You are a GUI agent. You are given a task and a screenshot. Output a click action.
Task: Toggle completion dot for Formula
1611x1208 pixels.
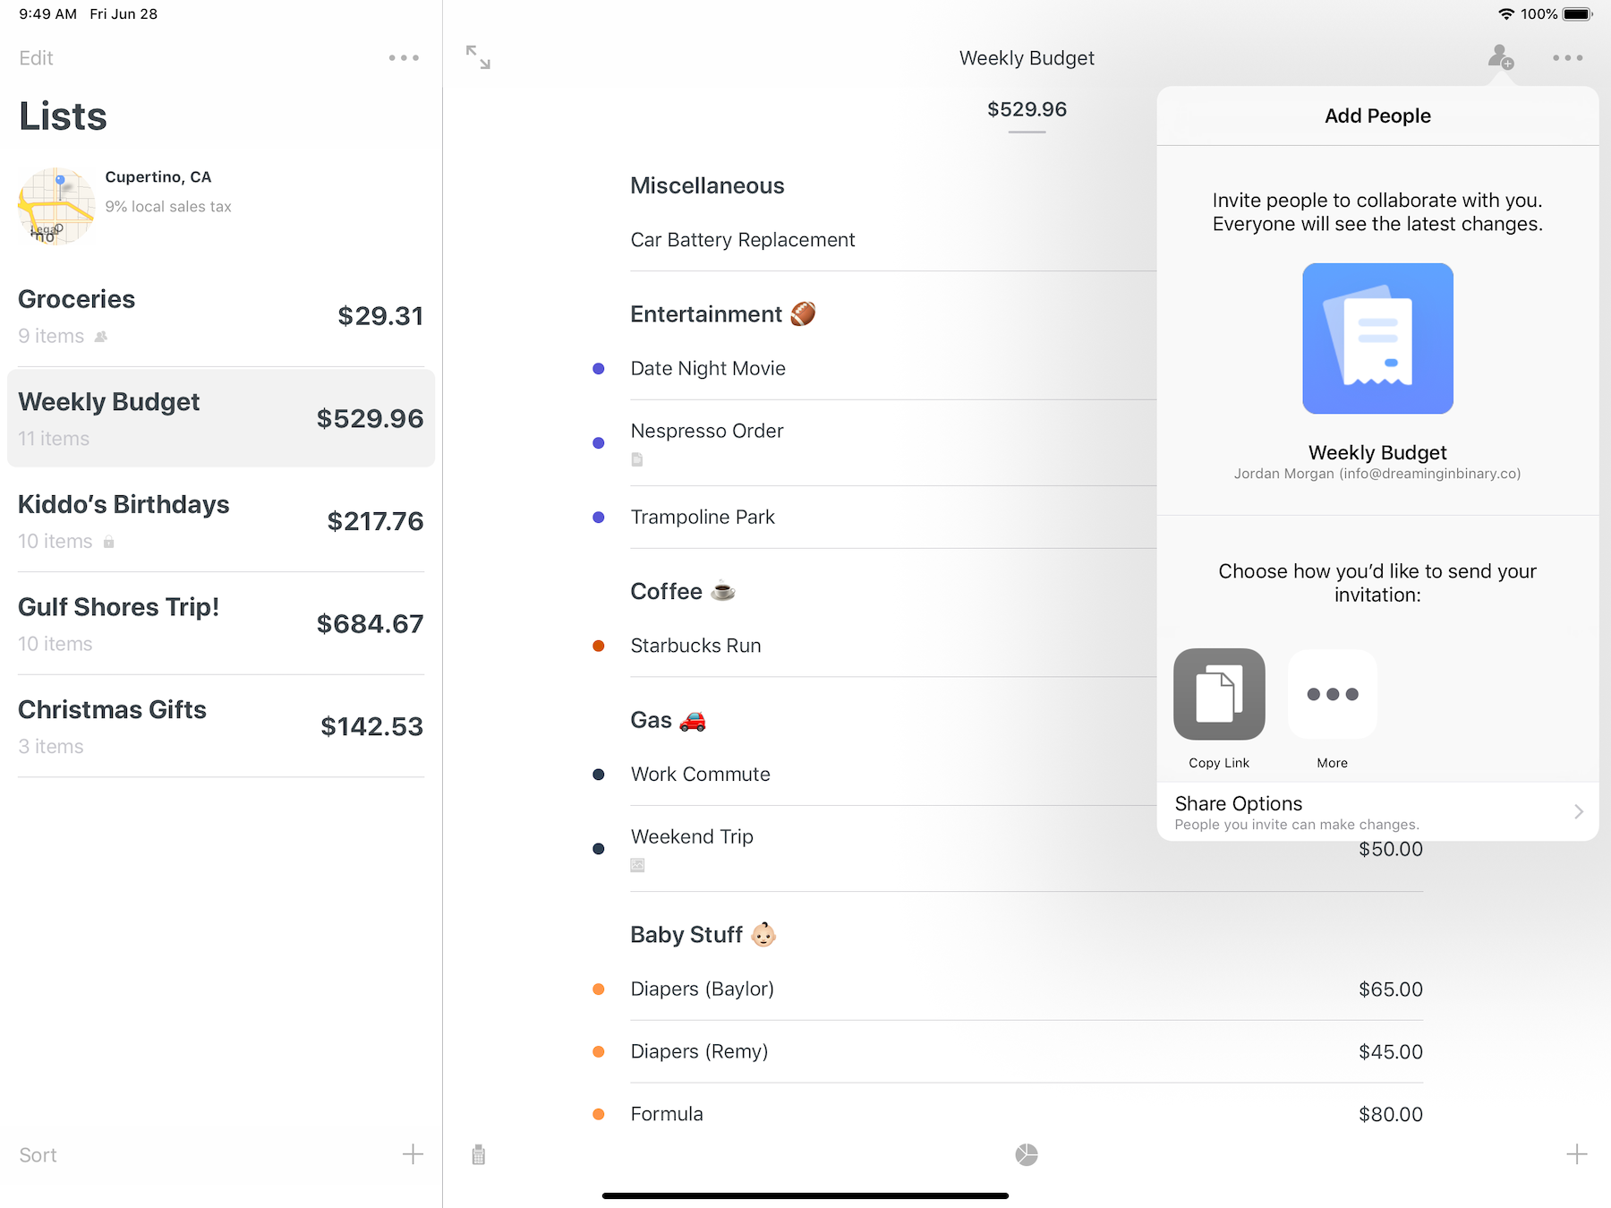tap(599, 1115)
